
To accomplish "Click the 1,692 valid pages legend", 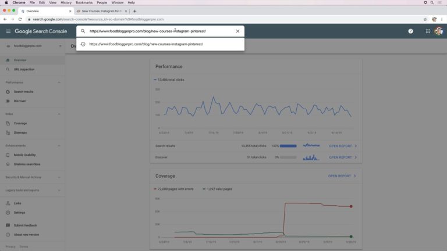I will tap(217, 189).
